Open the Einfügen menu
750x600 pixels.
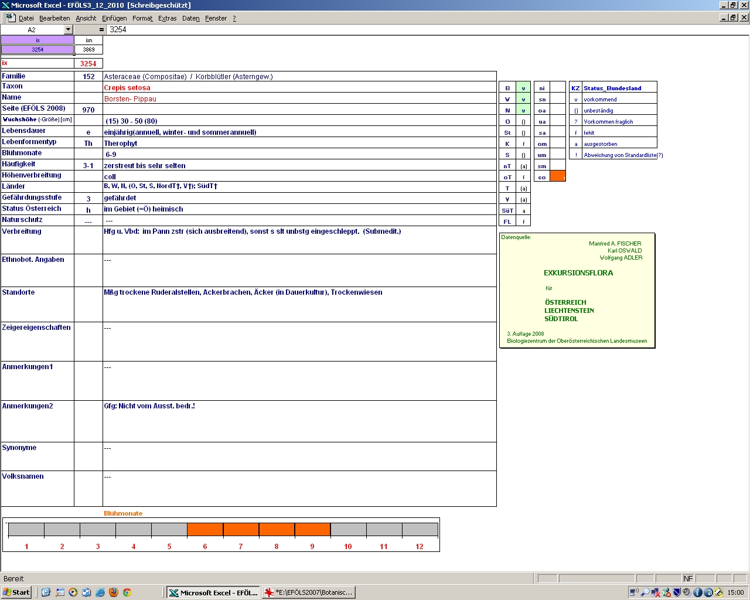point(114,18)
